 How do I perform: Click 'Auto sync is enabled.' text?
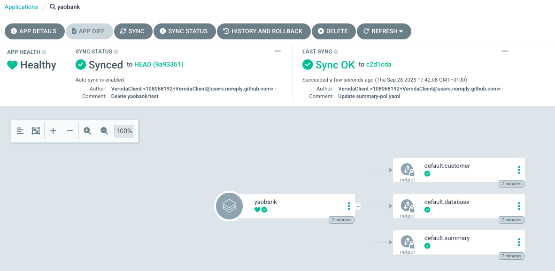click(100, 80)
